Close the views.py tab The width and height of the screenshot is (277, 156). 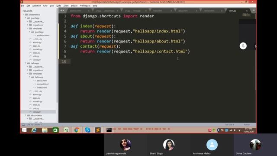point(247,11)
